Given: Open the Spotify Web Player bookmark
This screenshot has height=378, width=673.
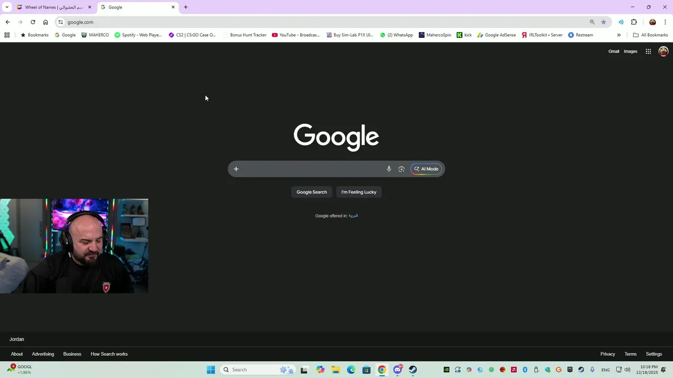Looking at the screenshot, I should [138, 35].
